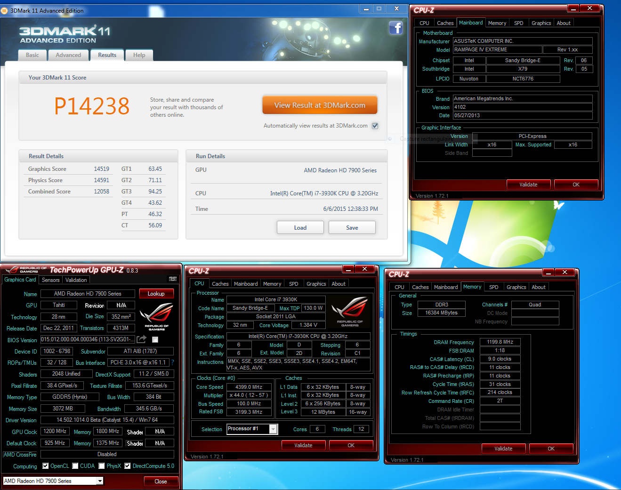
Task: Click the P14238 score text
Action: [x=92, y=106]
